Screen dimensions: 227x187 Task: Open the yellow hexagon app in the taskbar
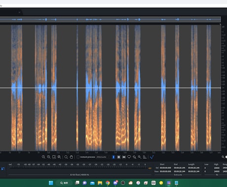point(161,183)
